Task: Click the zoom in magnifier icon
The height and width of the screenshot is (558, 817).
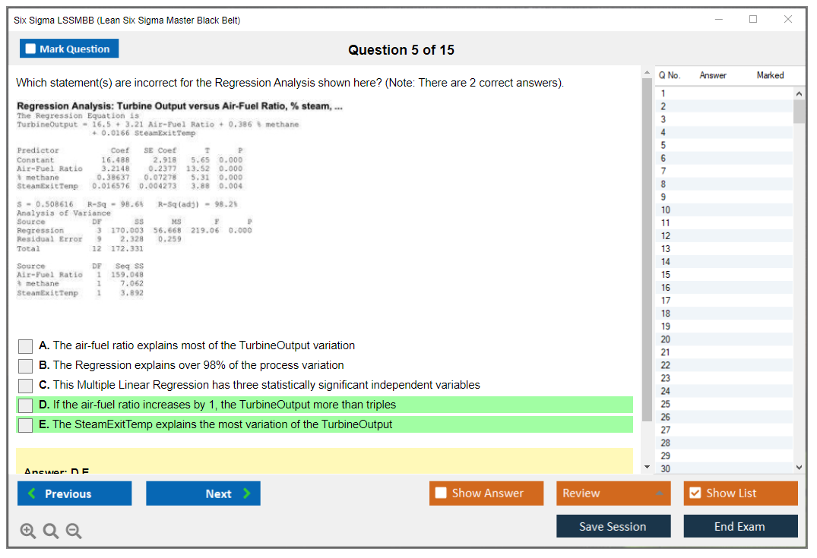Action: point(28,531)
